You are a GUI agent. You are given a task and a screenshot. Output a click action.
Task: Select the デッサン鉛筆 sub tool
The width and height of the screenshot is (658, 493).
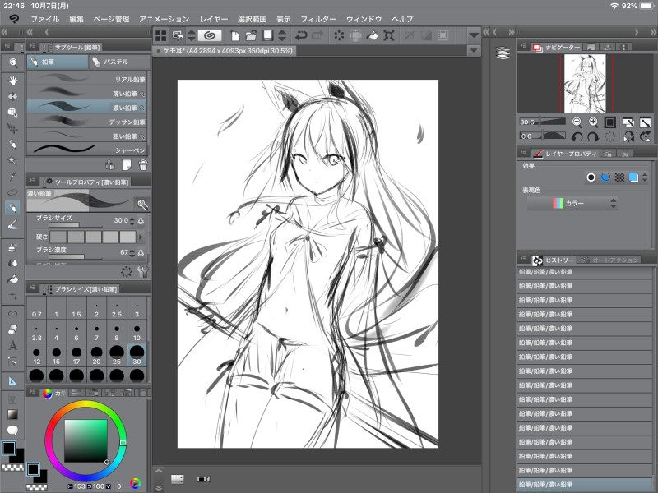[x=86, y=122]
